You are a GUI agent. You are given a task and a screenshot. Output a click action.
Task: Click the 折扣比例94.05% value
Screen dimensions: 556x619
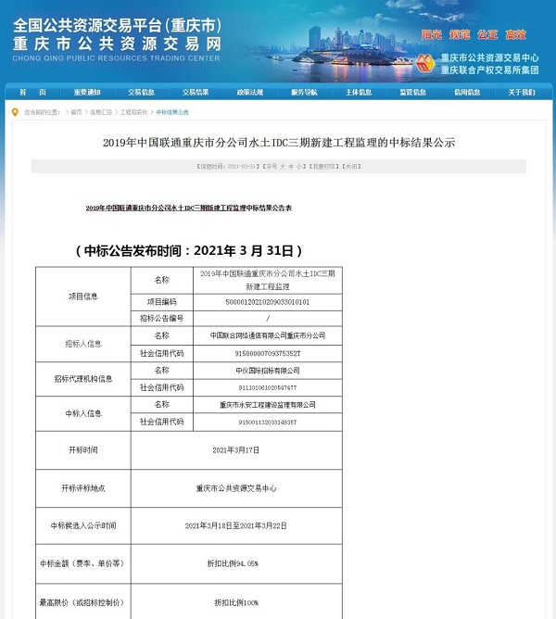[x=233, y=563]
